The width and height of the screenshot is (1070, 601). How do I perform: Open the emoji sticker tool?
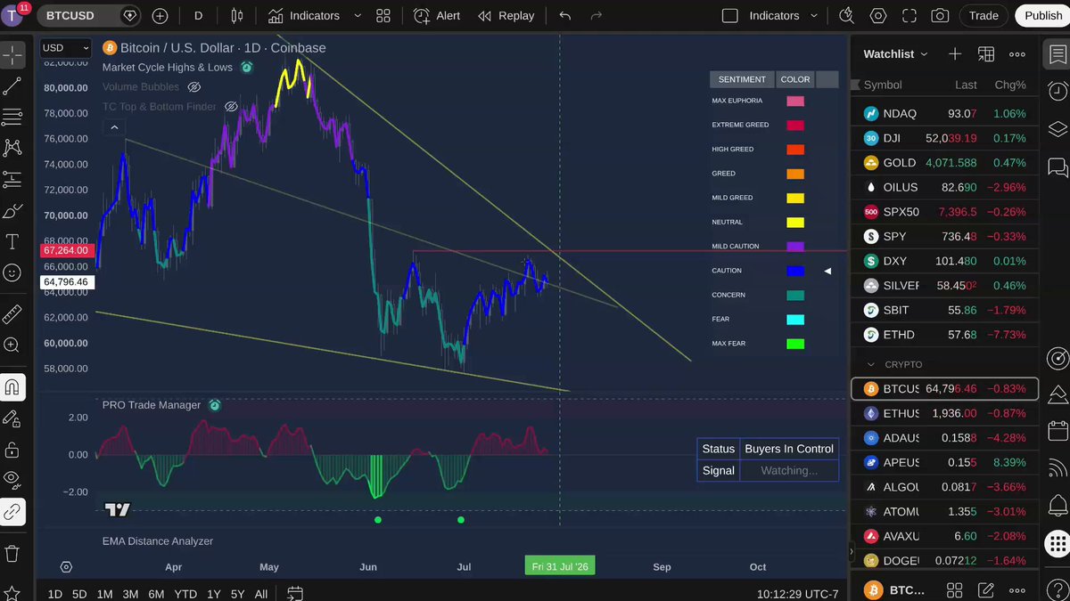tap(12, 272)
